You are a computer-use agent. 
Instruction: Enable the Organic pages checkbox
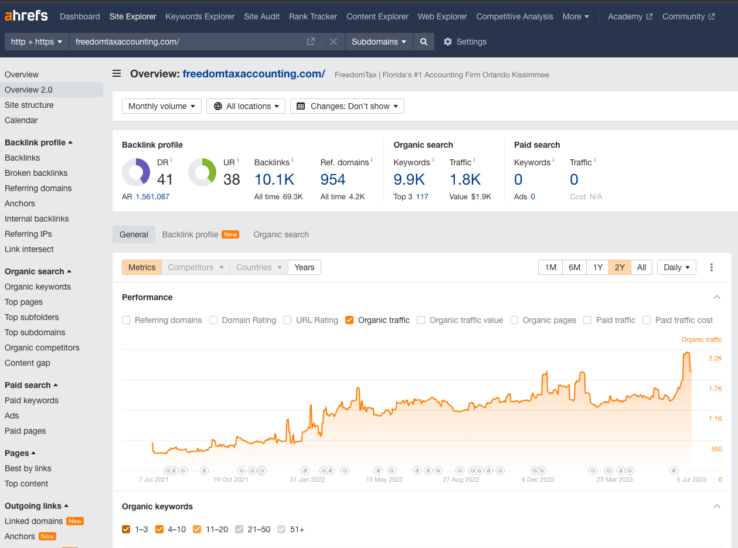[514, 320]
